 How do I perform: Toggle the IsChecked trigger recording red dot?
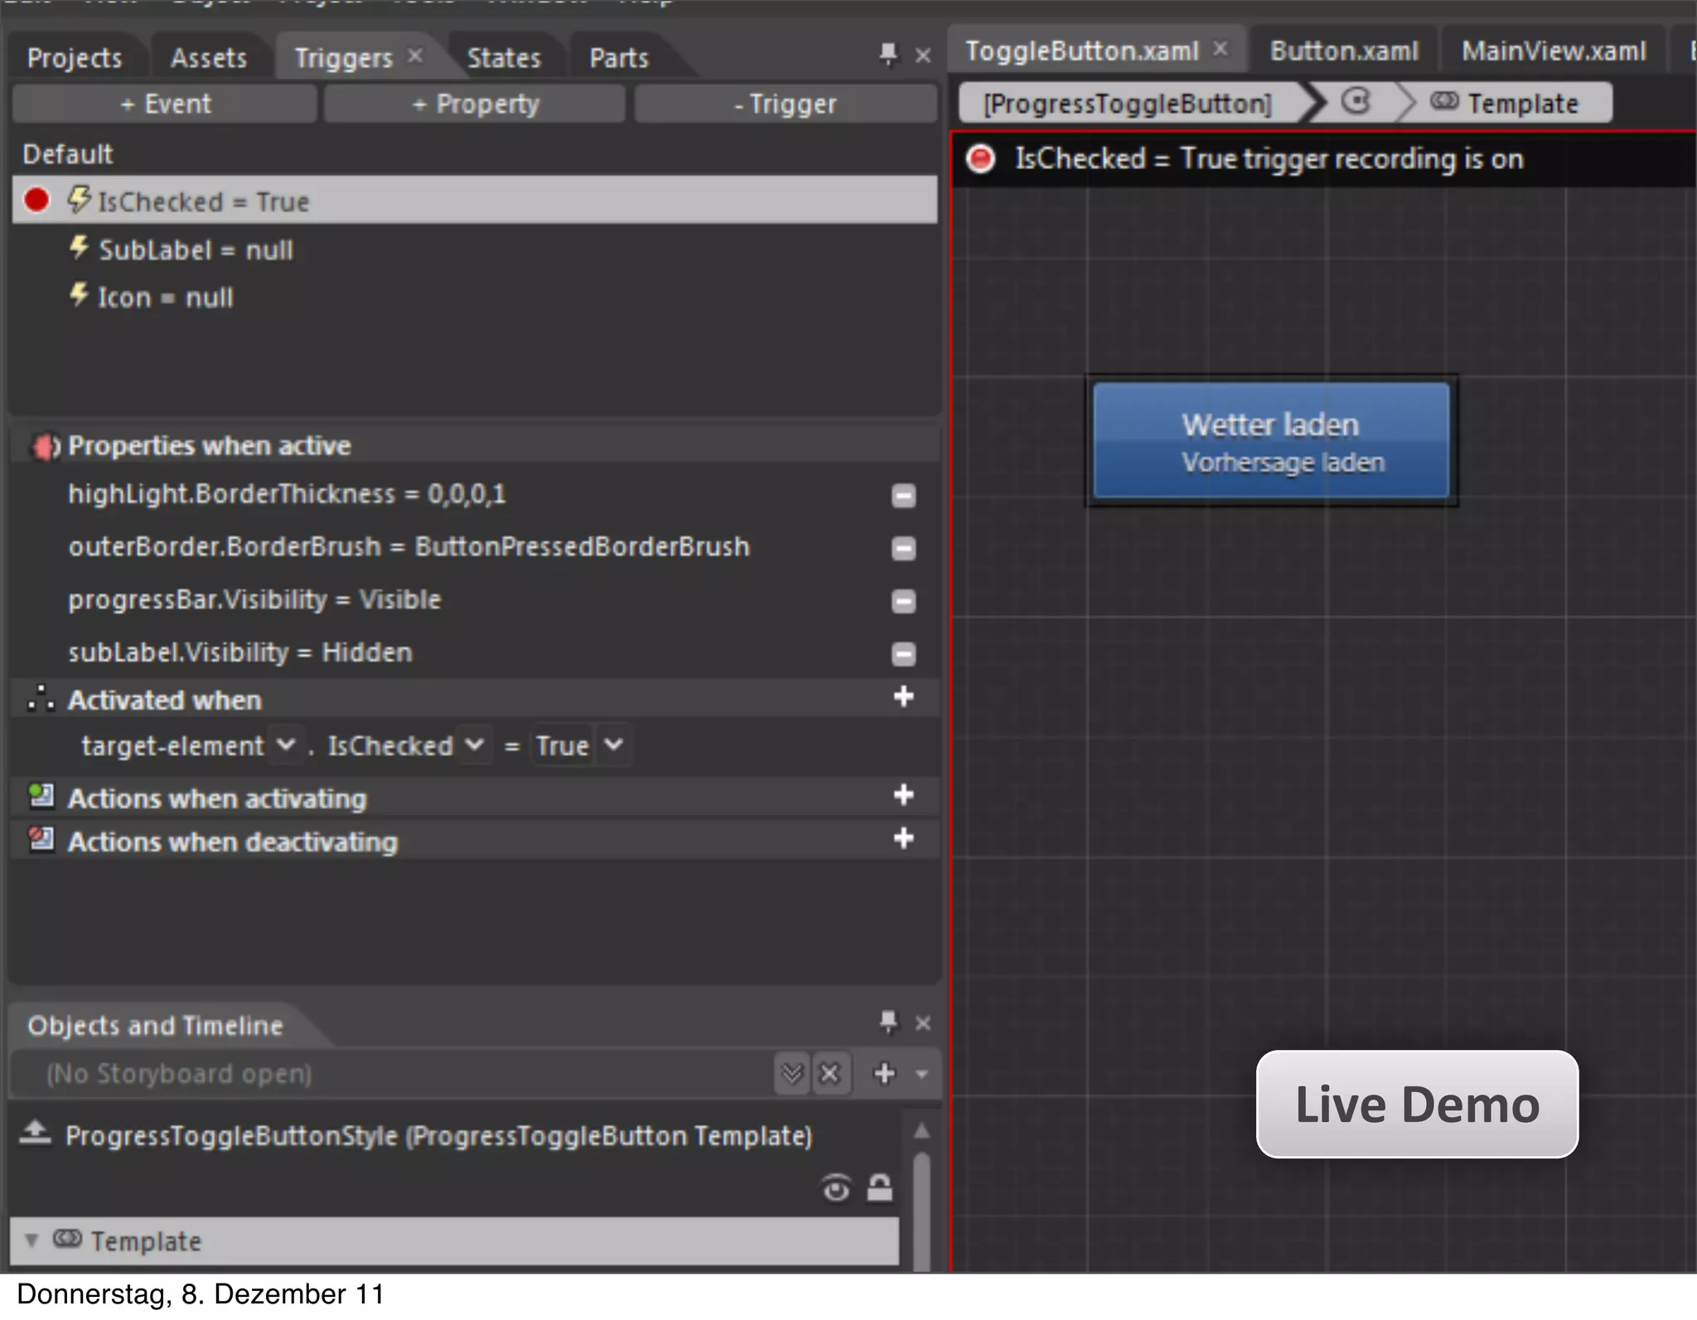click(x=36, y=201)
